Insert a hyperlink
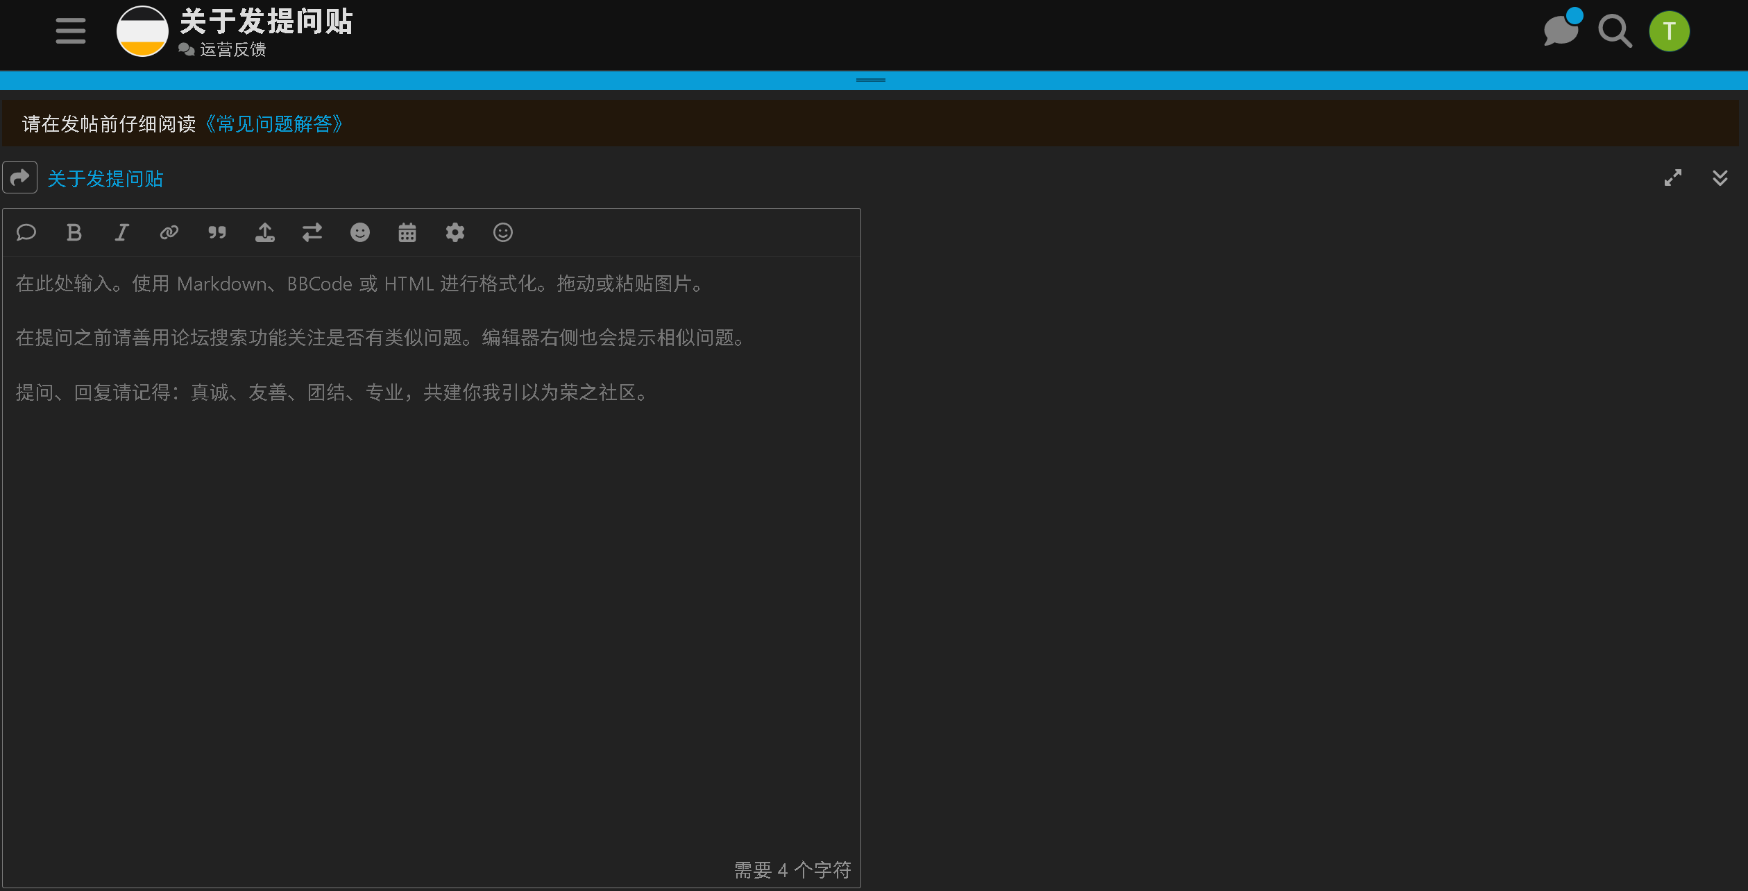This screenshot has width=1748, height=891. (x=169, y=232)
